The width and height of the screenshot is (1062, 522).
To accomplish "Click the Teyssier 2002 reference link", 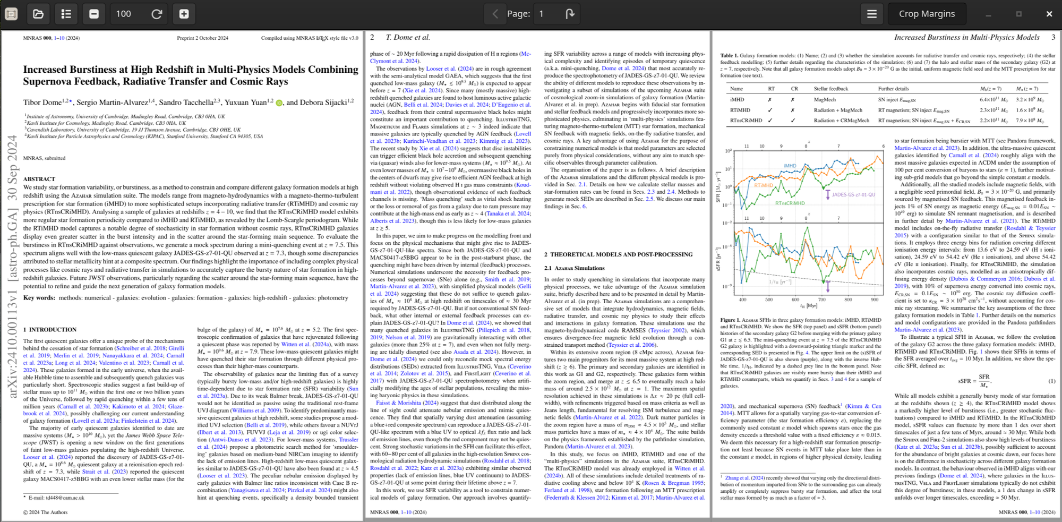I will coord(667,330).
